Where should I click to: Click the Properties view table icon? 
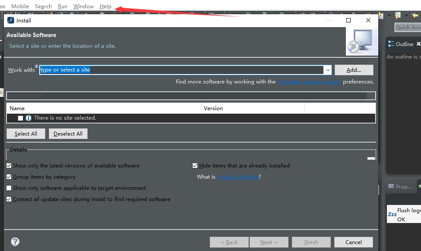click(x=391, y=186)
